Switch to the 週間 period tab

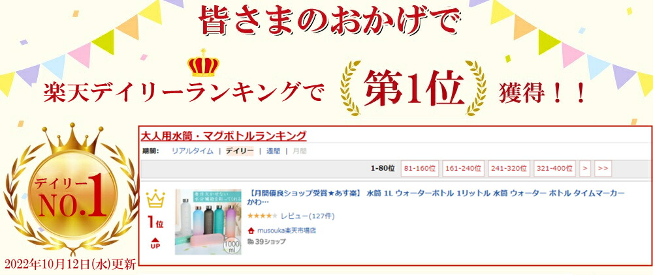pyautogui.click(x=273, y=151)
